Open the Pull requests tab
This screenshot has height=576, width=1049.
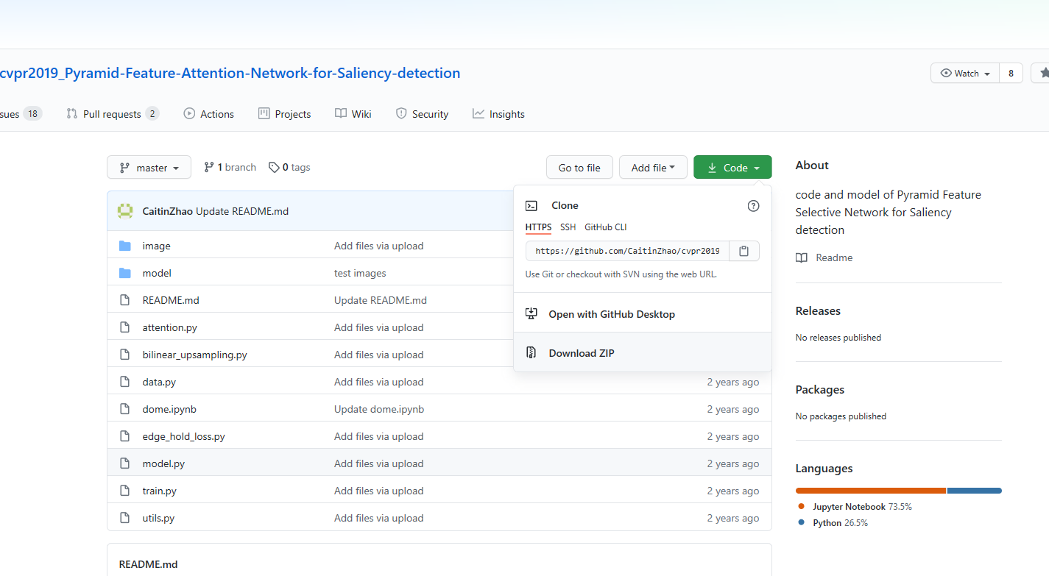113,114
